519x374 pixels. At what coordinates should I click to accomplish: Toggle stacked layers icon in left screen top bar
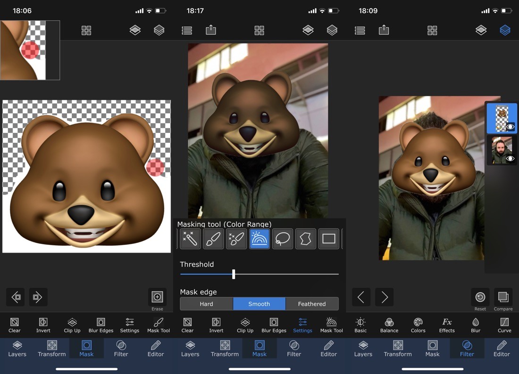click(x=159, y=30)
